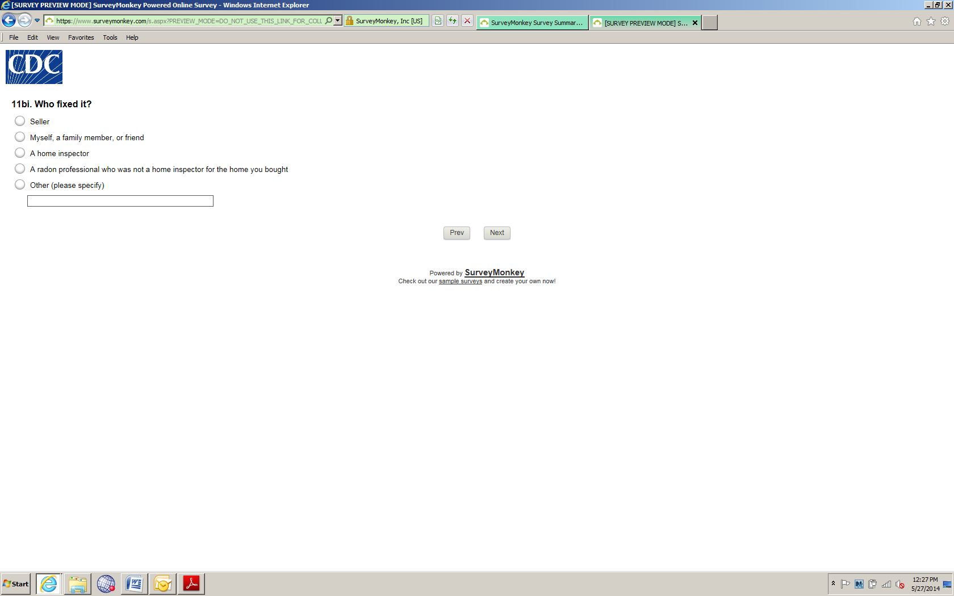Open the globe network app in taskbar
Image resolution: width=954 pixels, height=596 pixels.
(x=106, y=584)
